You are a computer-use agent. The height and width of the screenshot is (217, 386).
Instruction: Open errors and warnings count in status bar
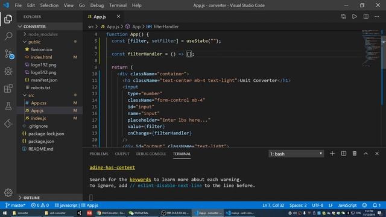click(40, 205)
